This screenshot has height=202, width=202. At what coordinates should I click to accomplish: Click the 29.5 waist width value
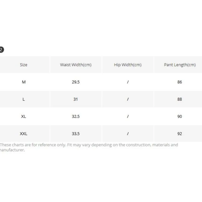click(76, 82)
